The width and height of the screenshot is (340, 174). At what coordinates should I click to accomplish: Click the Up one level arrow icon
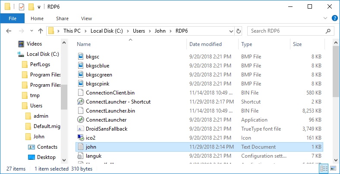tap(41, 31)
